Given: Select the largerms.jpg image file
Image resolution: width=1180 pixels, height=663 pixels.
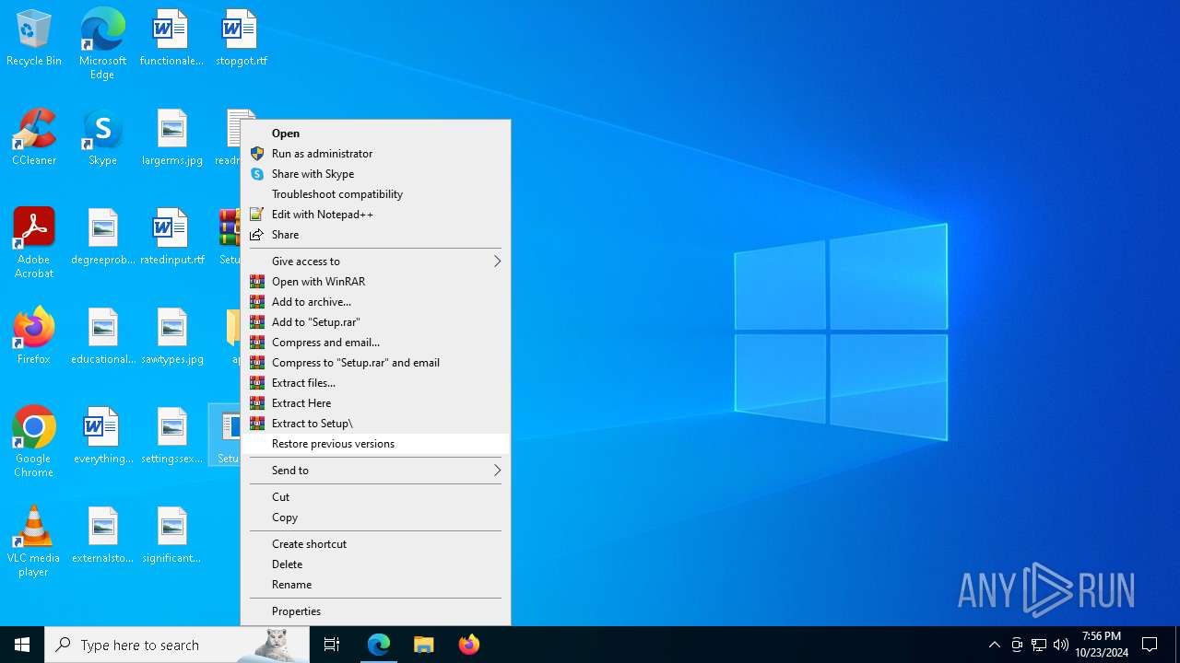Looking at the screenshot, I should click(171, 138).
